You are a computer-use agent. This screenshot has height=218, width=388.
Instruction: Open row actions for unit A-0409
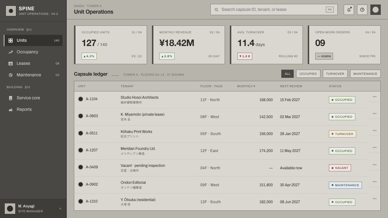tap(375, 165)
